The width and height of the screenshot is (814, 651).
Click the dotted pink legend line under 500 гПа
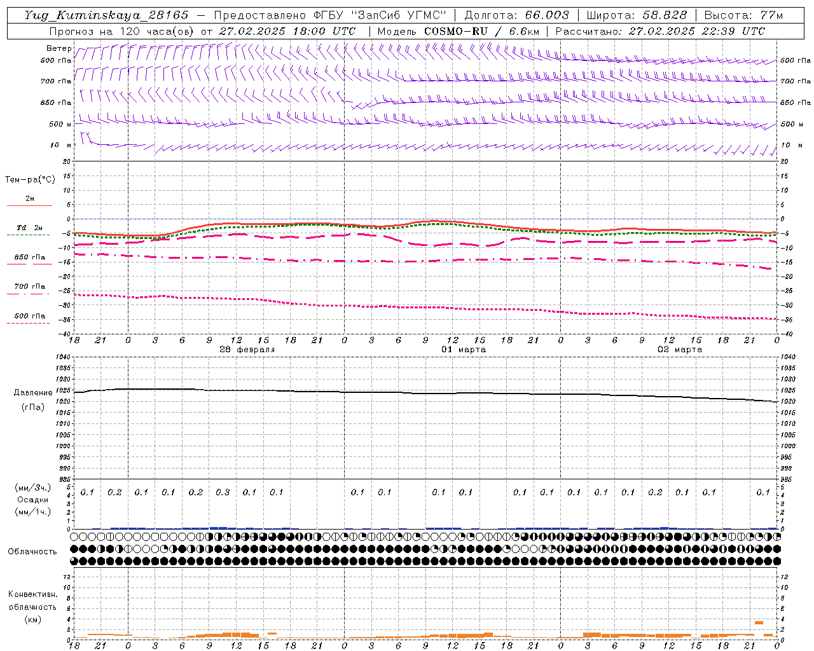28,323
